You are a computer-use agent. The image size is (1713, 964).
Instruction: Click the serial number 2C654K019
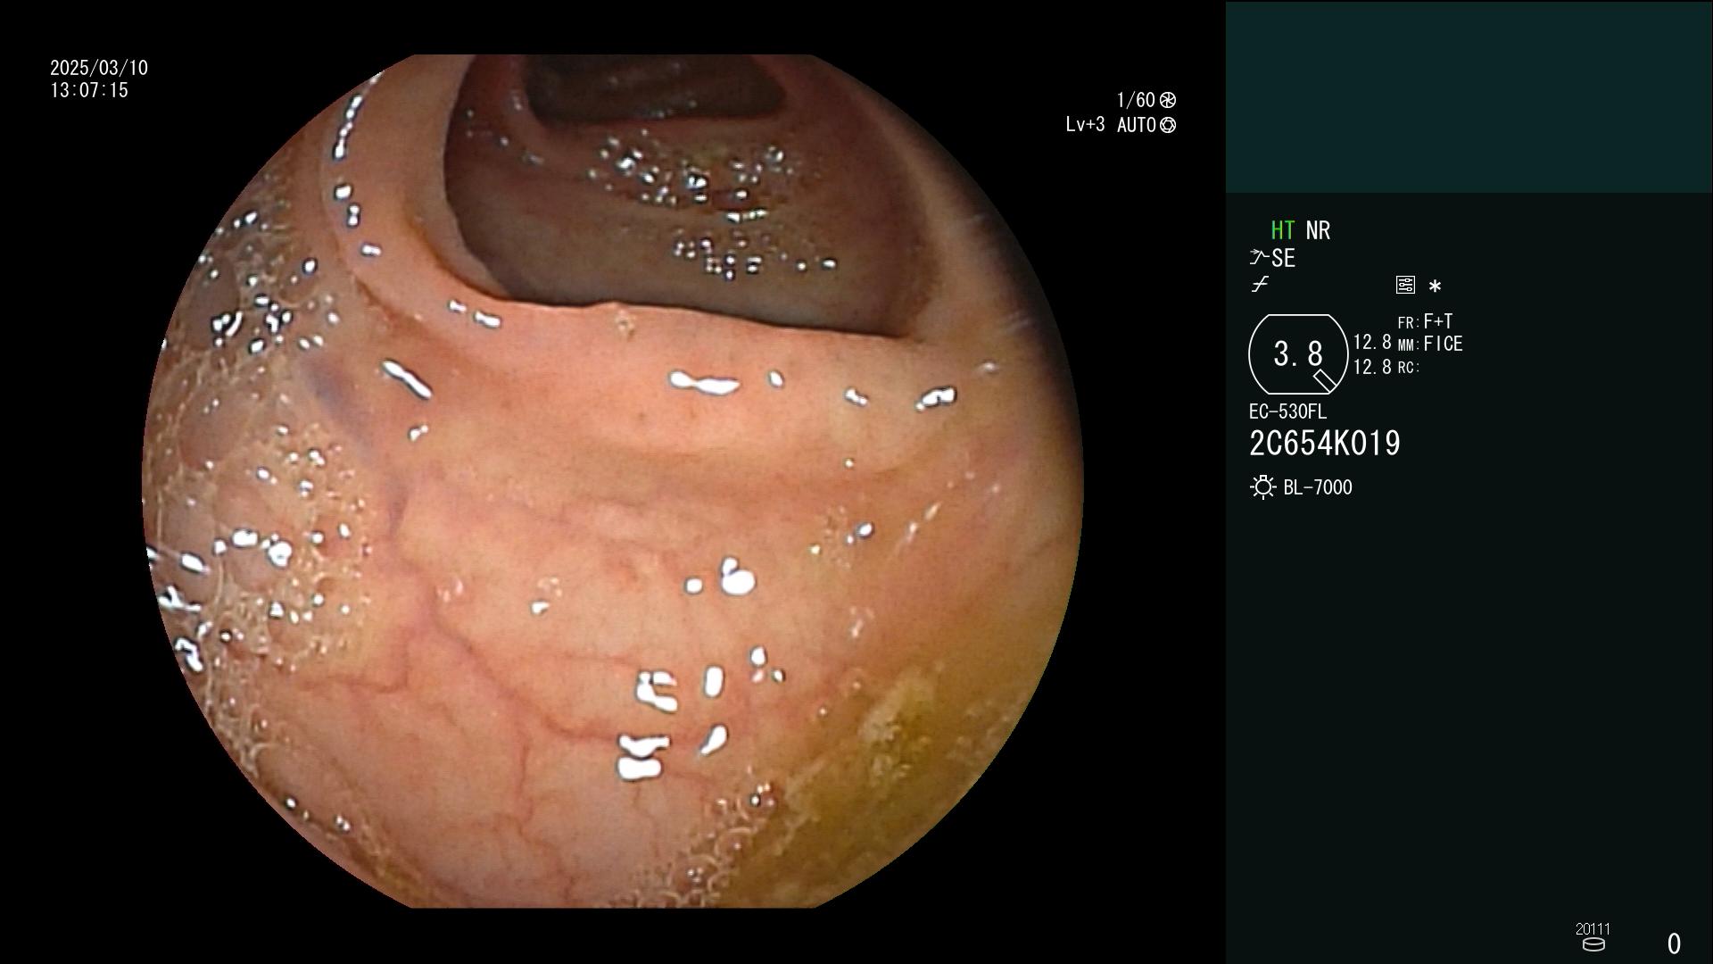[1325, 444]
